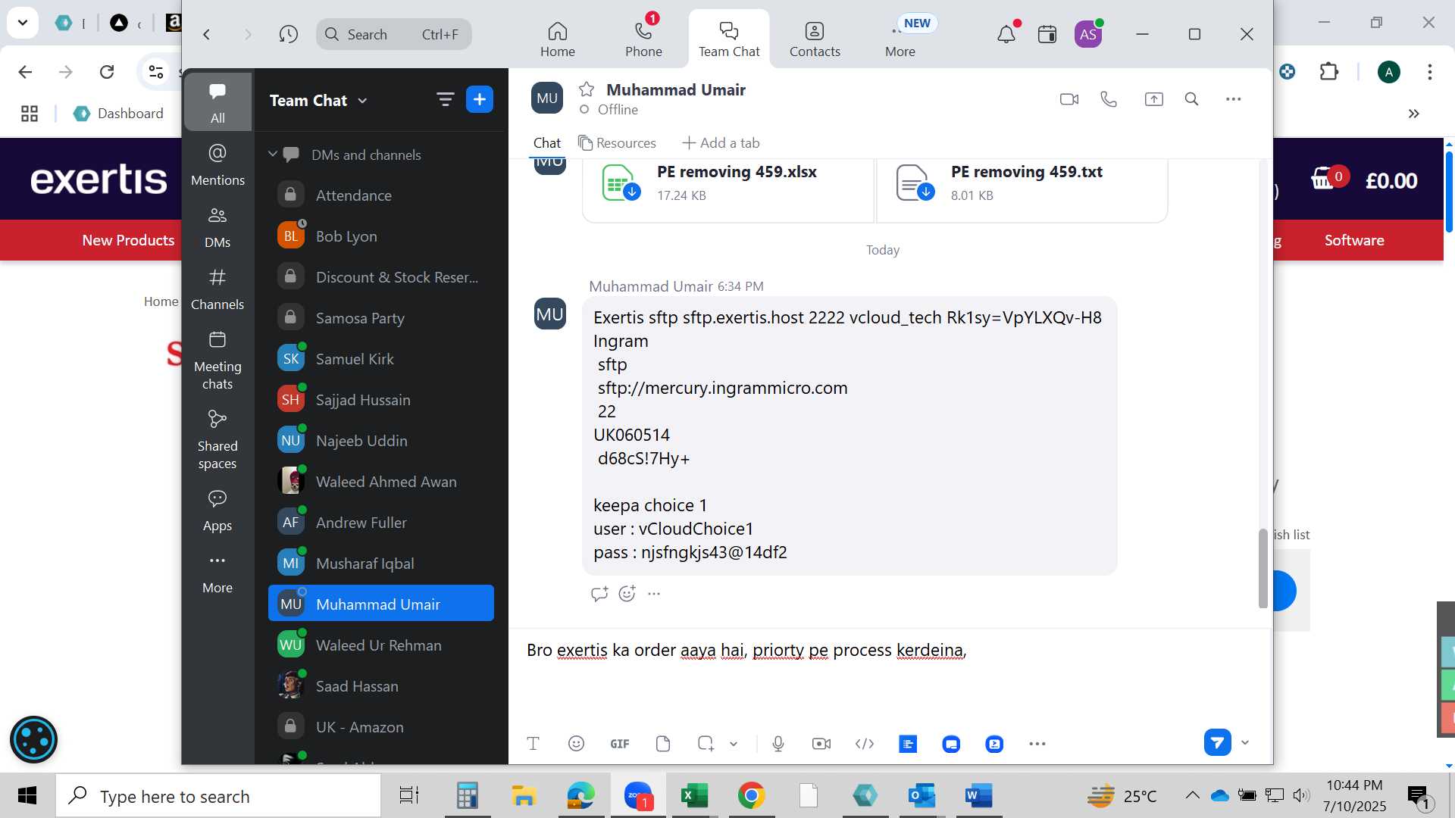Record a video message

[821, 744]
